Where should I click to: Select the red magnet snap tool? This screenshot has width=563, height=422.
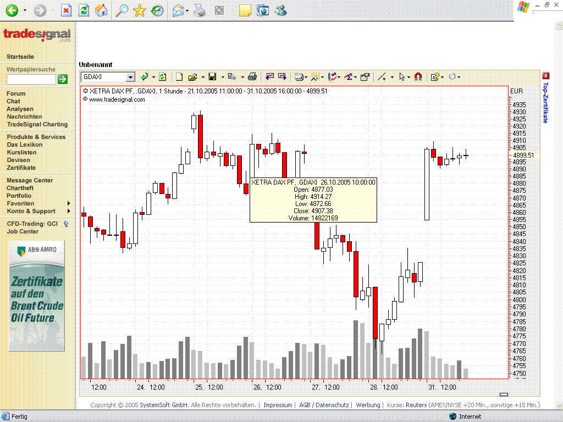(418, 77)
